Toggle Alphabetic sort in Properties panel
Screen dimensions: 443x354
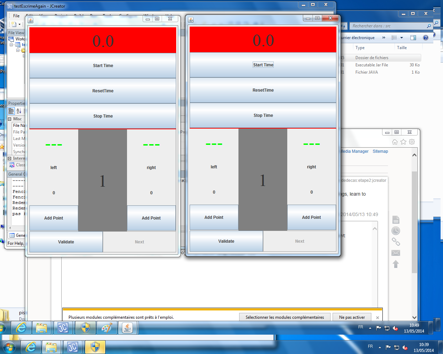[x=19, y=111]
